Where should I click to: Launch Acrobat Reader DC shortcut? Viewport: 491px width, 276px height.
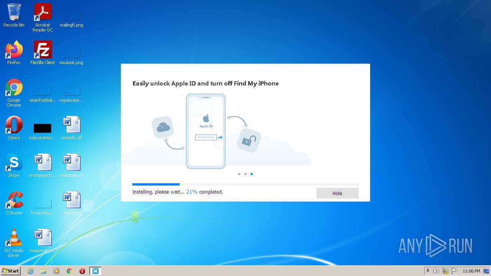point(43,18)
